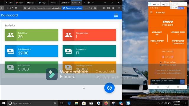Click taskbar clock showing 12:12 PM

click(176, 103)
